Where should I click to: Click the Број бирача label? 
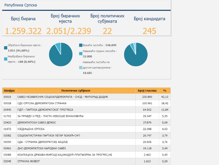coord(23,19)
